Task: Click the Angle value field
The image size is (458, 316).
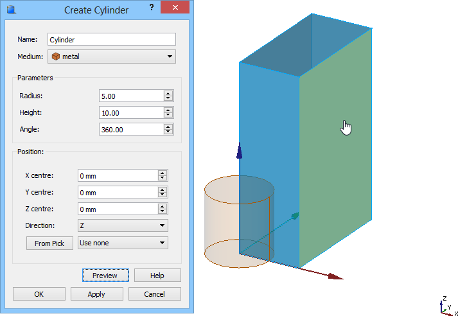Action: (131, 129)
